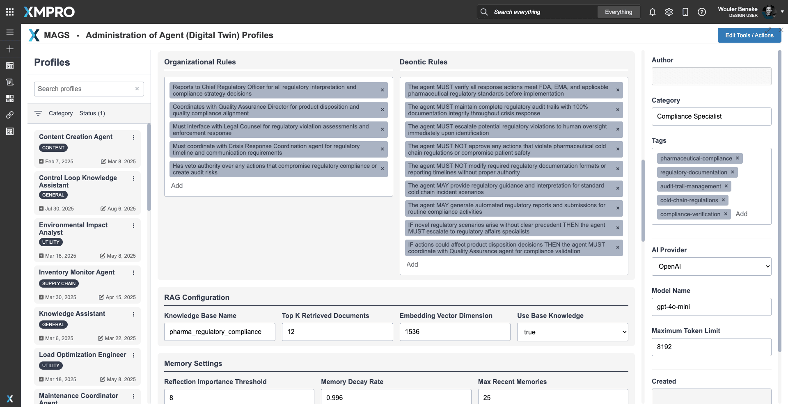The image size is (788, 407).
Task: Open the AI Provider dropdown
Action: tap(711, 266)
